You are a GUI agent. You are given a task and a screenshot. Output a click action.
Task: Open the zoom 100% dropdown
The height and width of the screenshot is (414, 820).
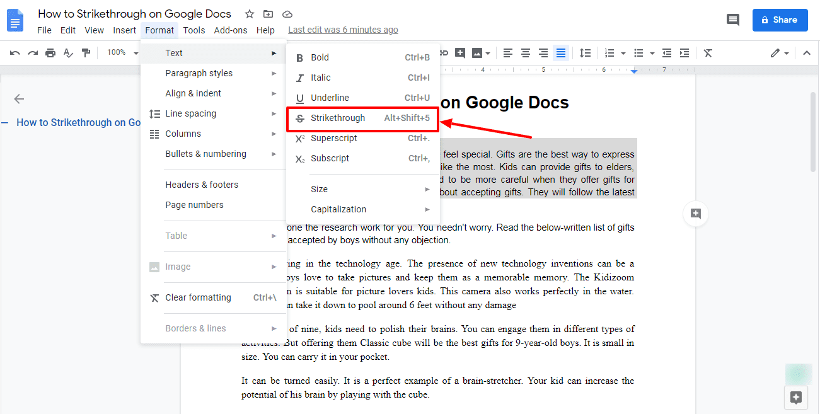pos(122,53)
